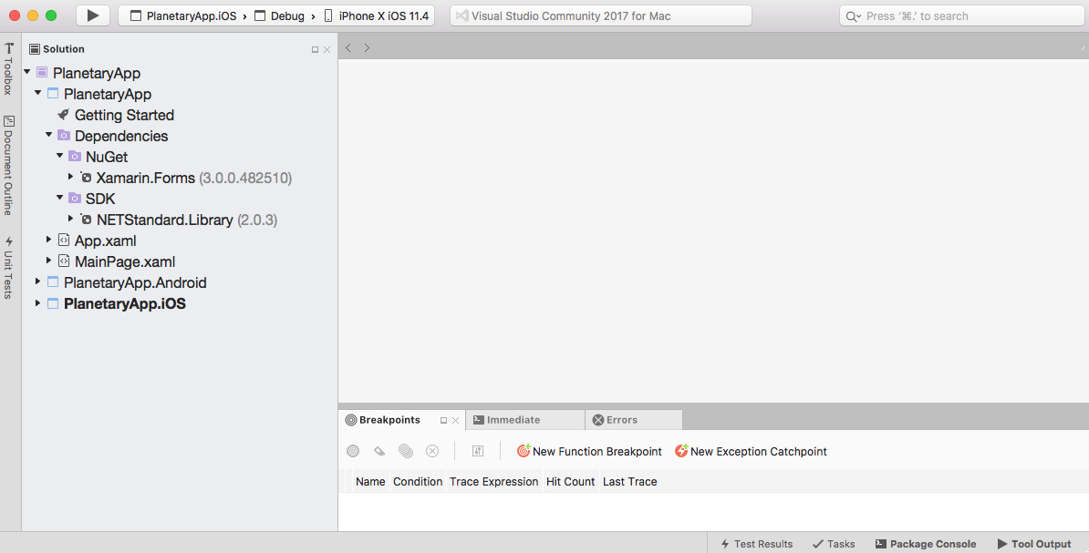
Task: Click the search field in toolbar
Action: coord(961,16)
